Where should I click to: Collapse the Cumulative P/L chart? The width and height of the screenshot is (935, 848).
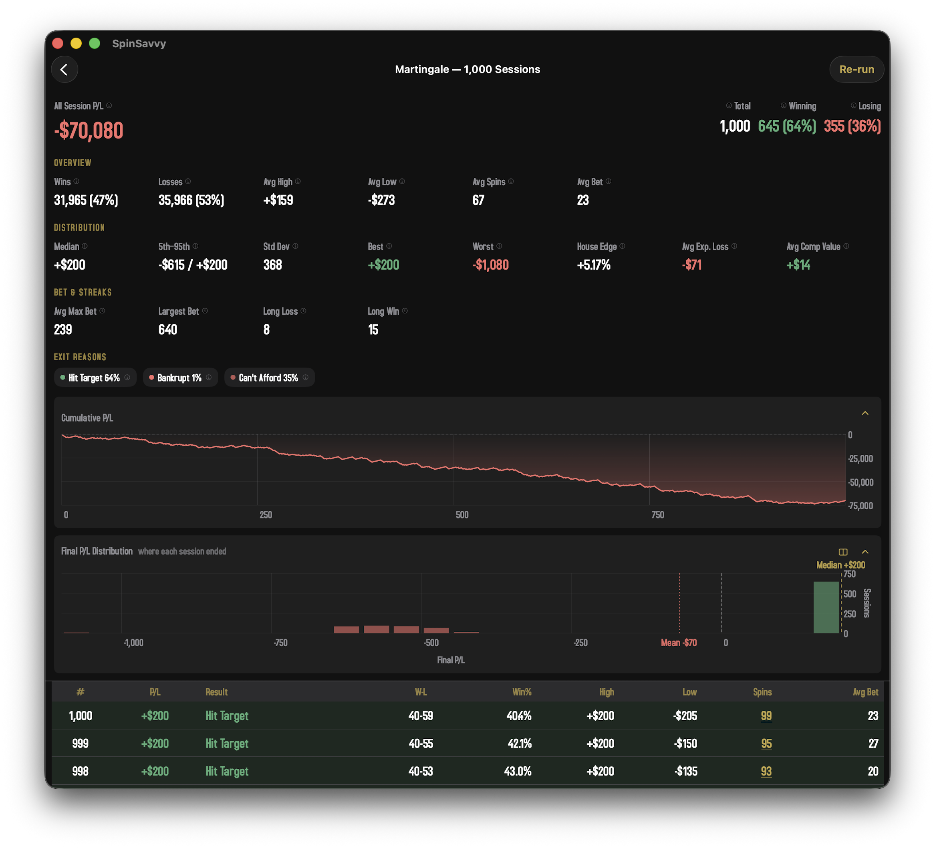[x=865, y=413]
